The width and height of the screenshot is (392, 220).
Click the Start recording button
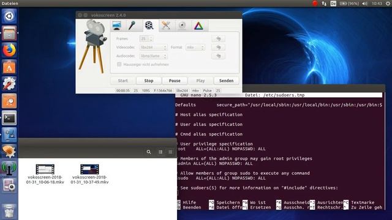pos(123,81)
